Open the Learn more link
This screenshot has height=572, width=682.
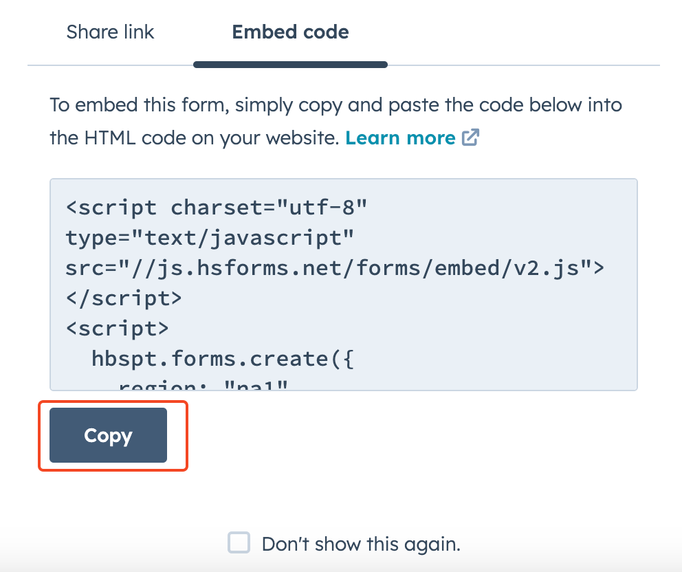coord(400,137)
